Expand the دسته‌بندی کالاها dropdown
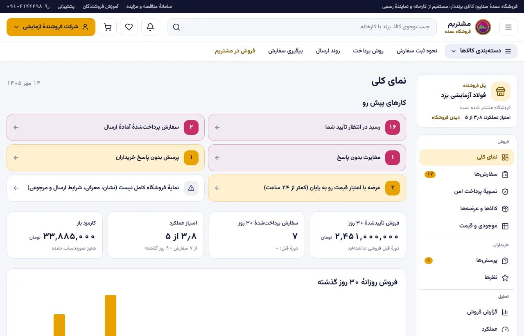This screenshot has height=336, width=524. click(481, 51)
